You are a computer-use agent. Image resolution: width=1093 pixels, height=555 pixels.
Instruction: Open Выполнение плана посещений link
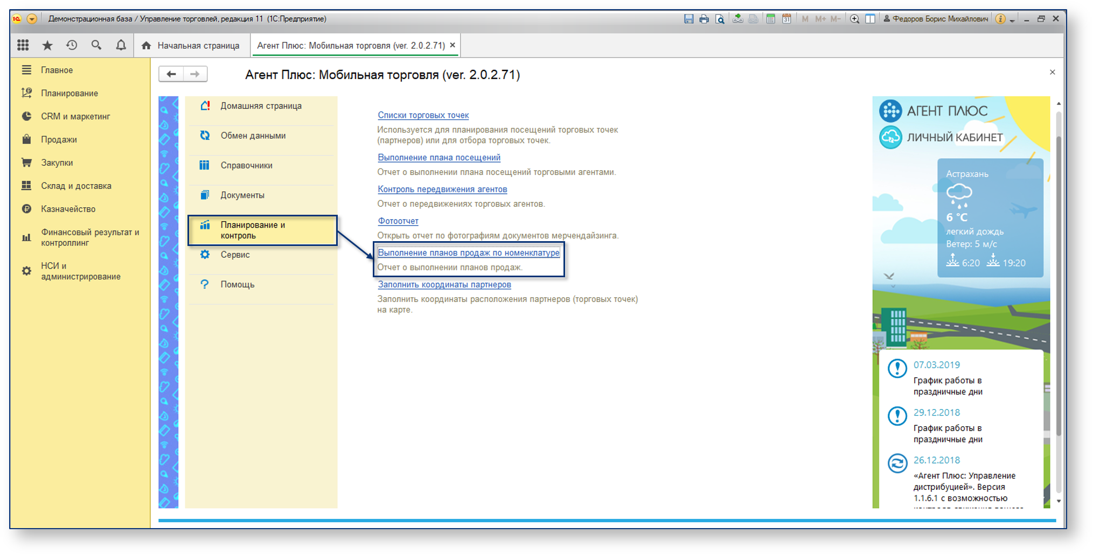click(439, 158)
